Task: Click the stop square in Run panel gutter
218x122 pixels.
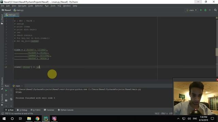Action: 6,95
